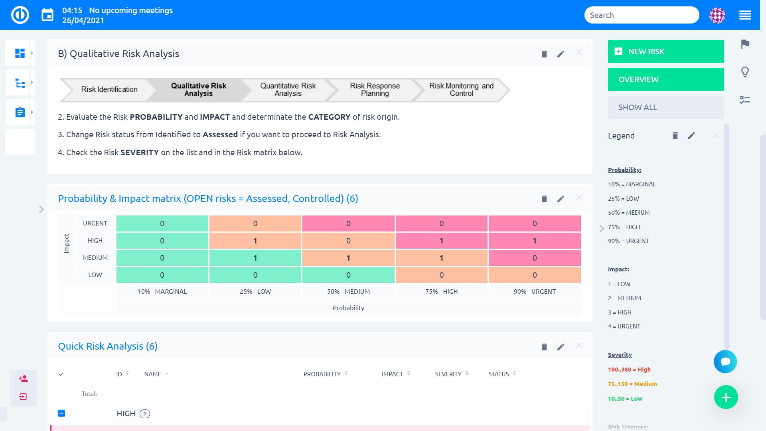Click the SHOW ALL button
This screenshot has height=431, width=766.
point(665,107)
